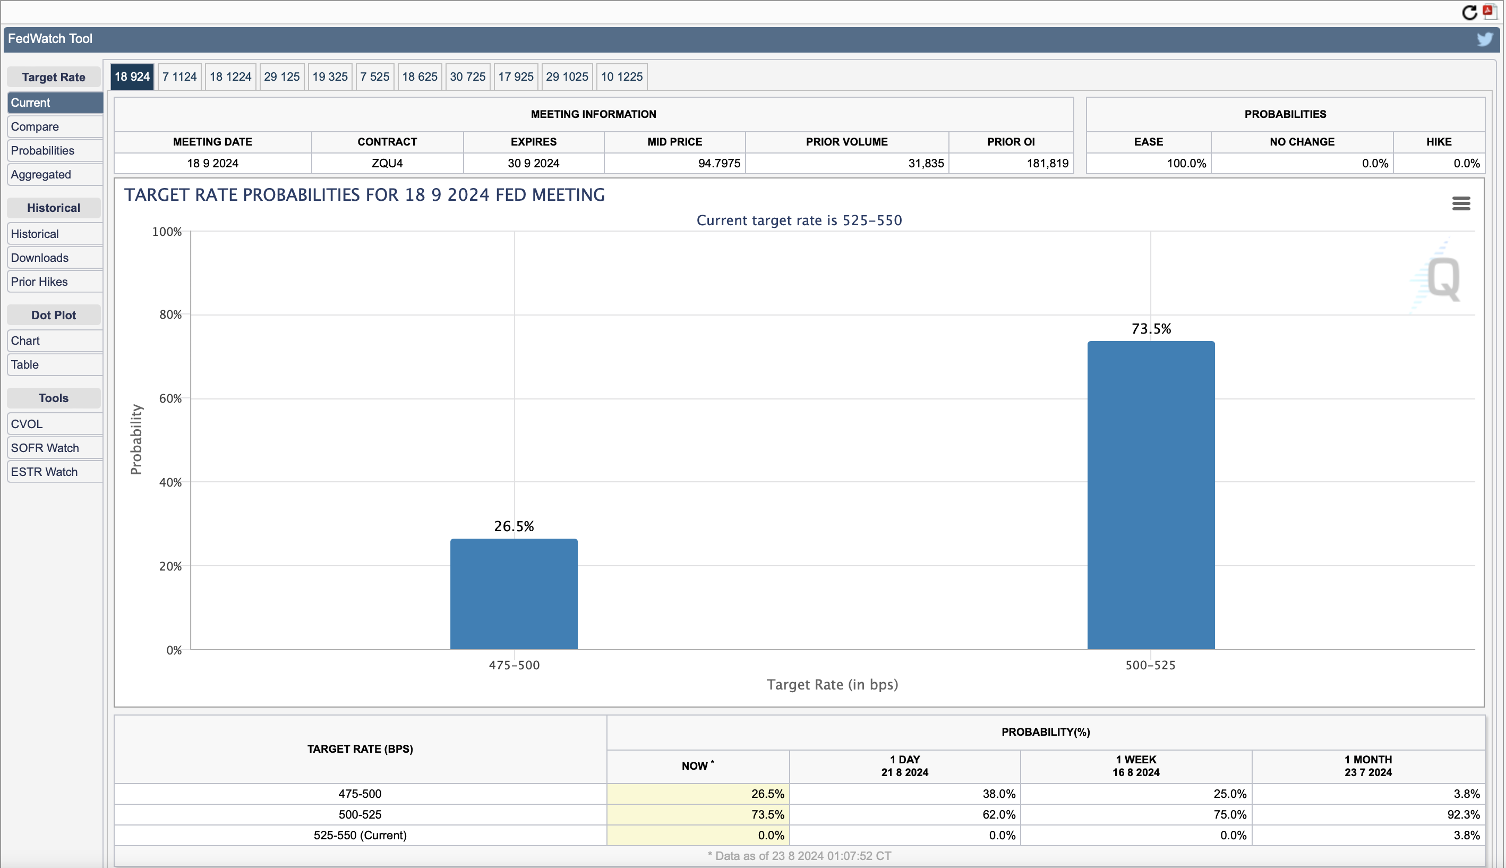The height and width of the screenshot is (868, 1506).
Task: Click the NOW column header
Action: (x=698, y=766)
